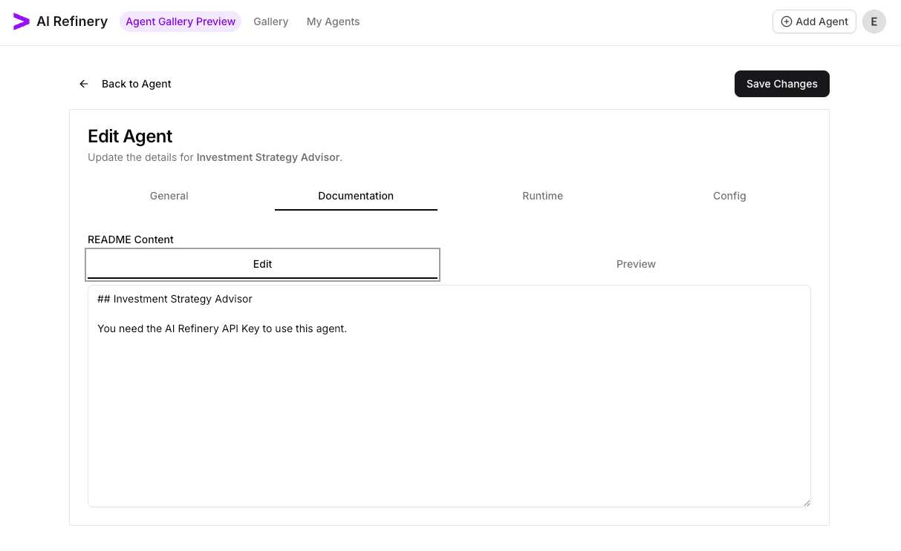The width and height of the screenshot is (901, 551).
Task: Navigate to My Agents
Action: pos(333,22)
